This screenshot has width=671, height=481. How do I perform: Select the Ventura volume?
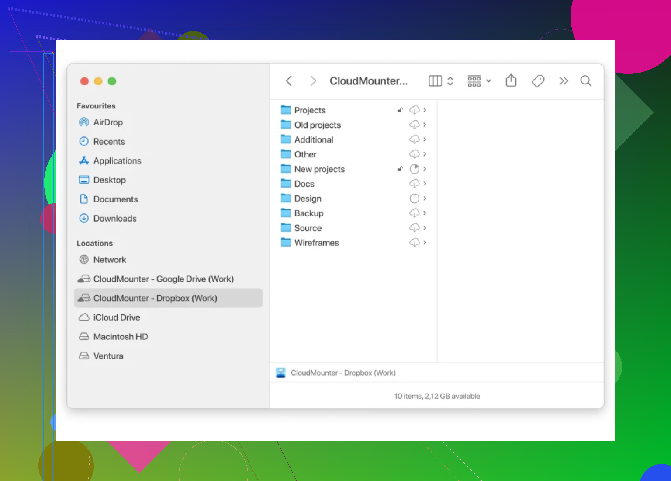168,356
